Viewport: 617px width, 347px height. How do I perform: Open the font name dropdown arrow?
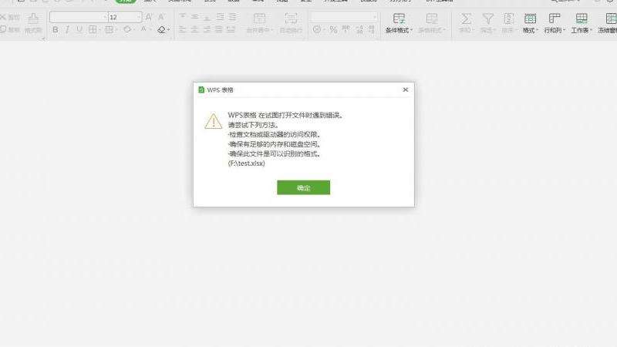[106, 17]
